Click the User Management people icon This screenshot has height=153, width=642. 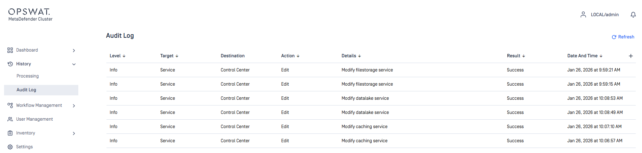(10, 119)
